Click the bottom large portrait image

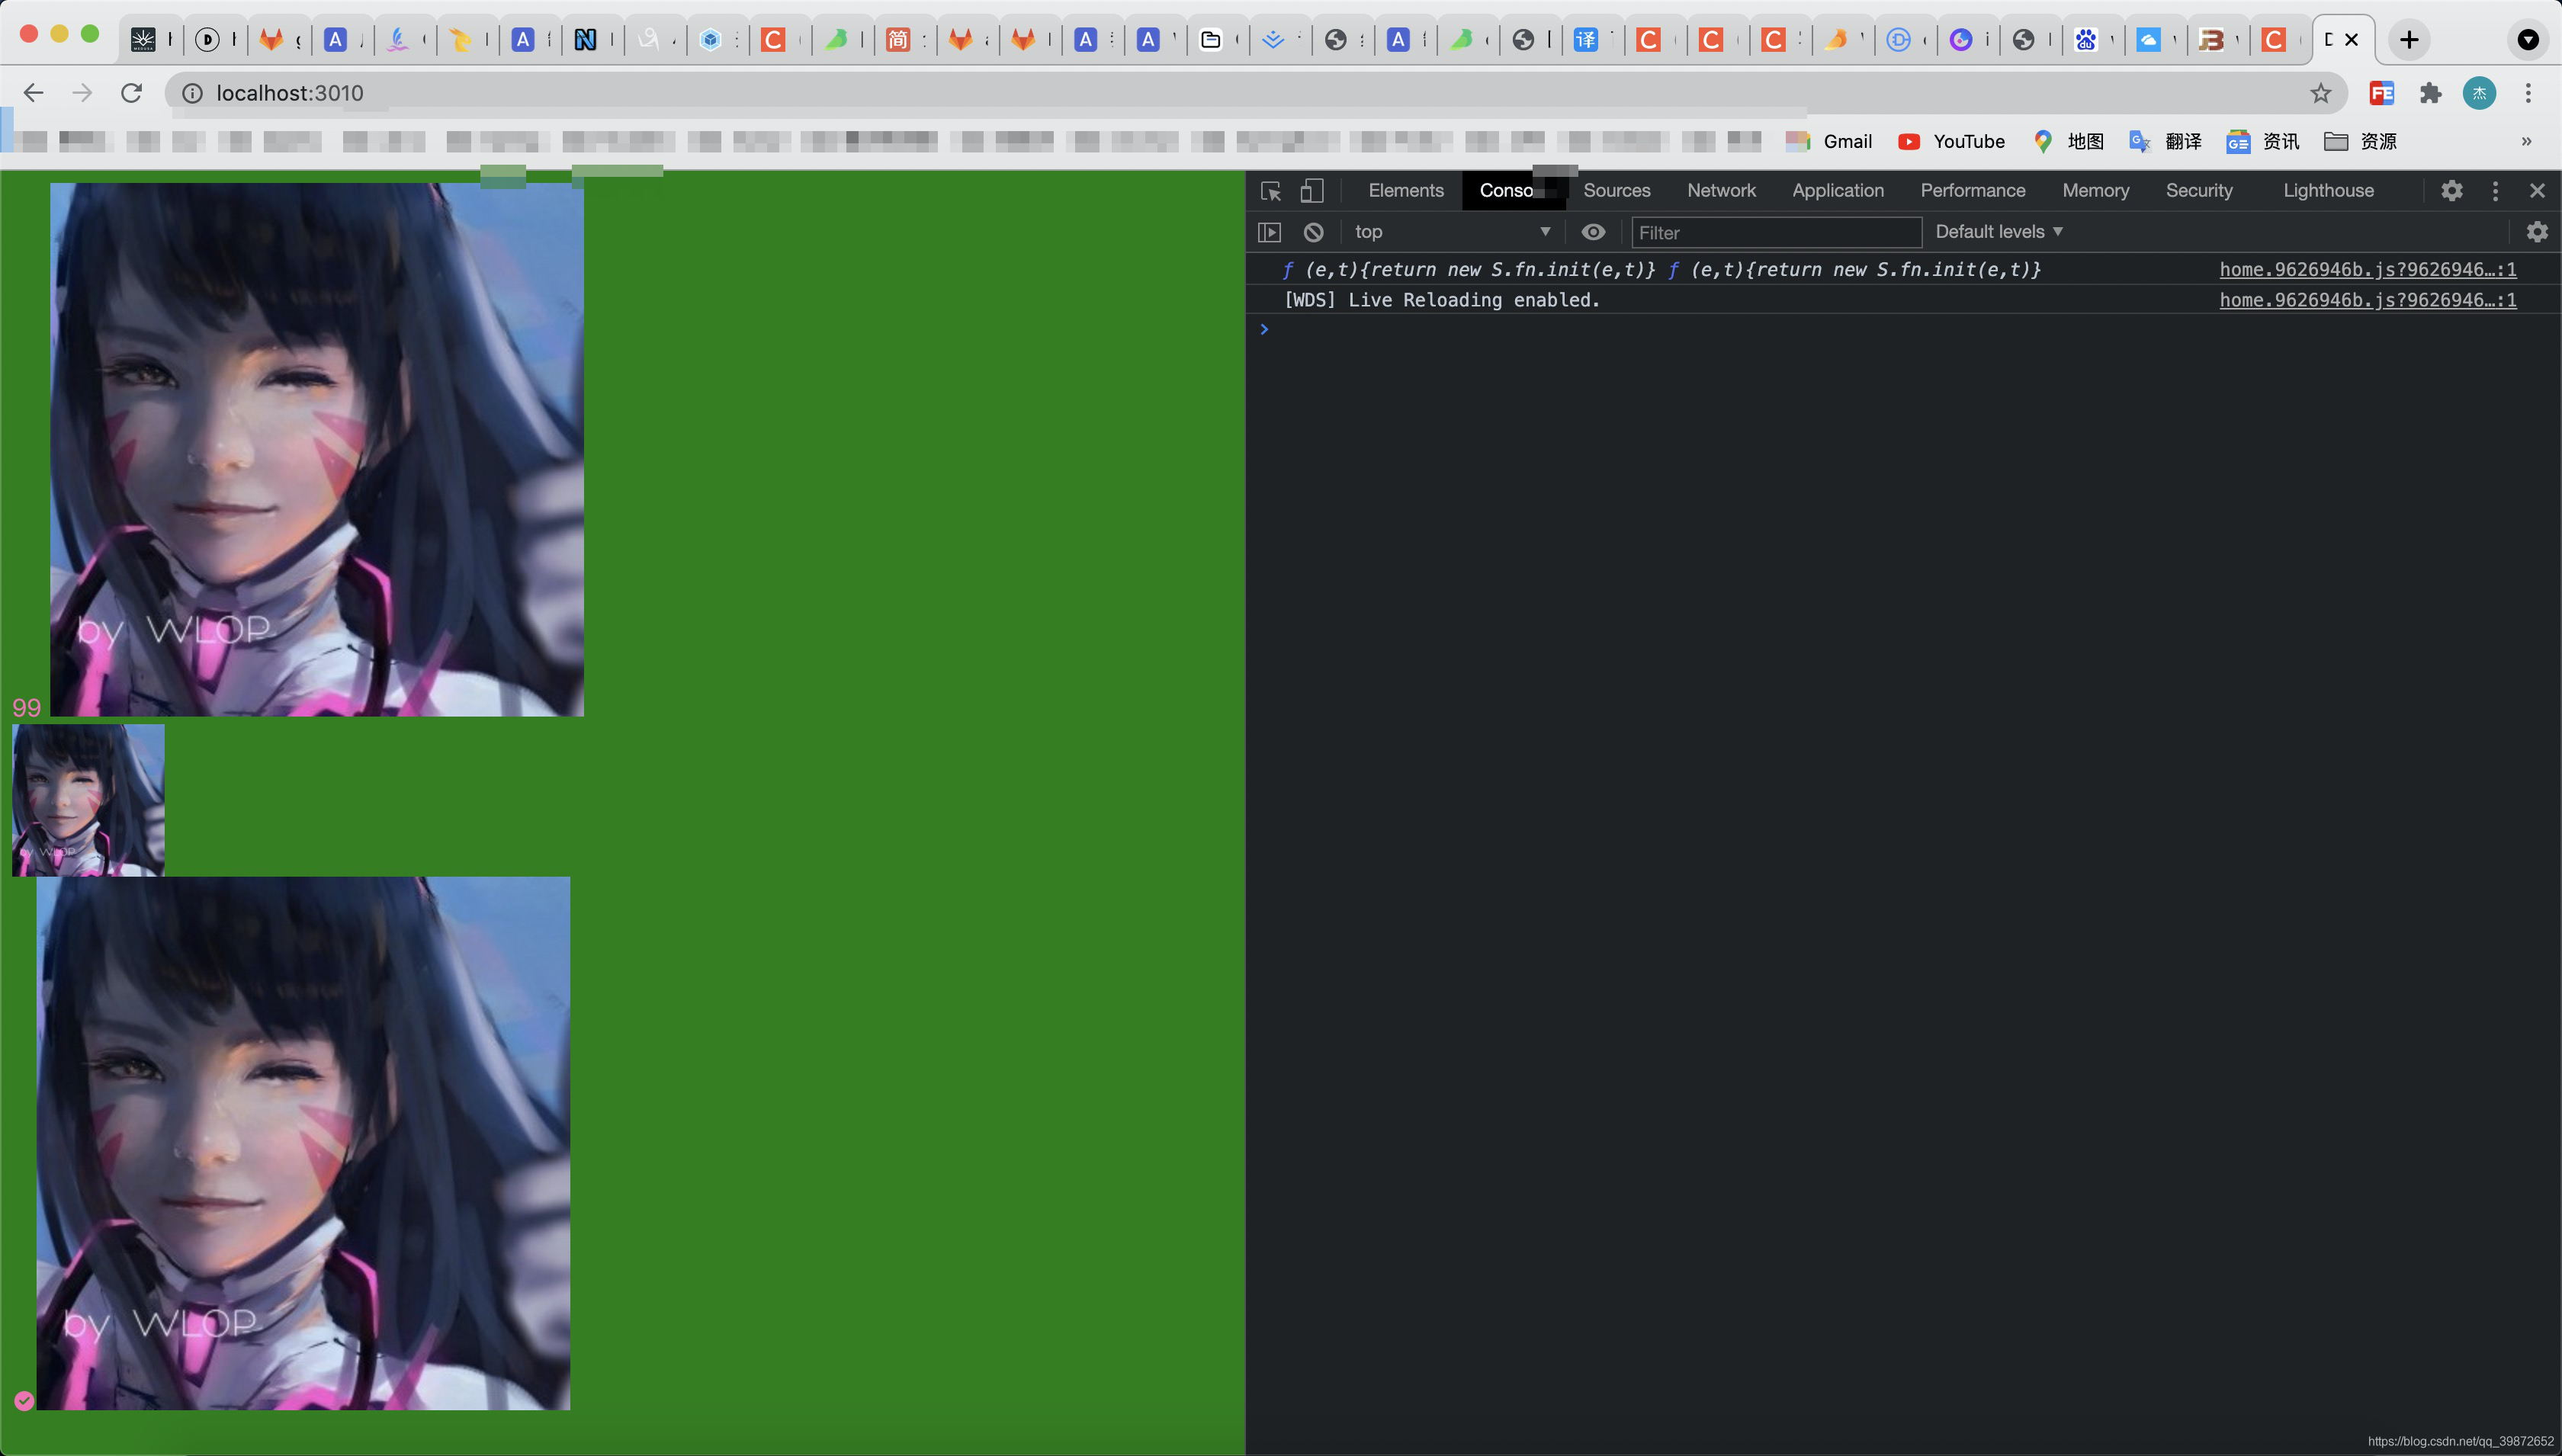[303, 1143]
